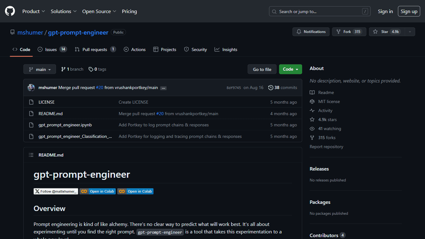This screenshot has height=239, width=425.
Task: Open gpt_prompt_engineer.ipynb file
Action: click(65, 125)
